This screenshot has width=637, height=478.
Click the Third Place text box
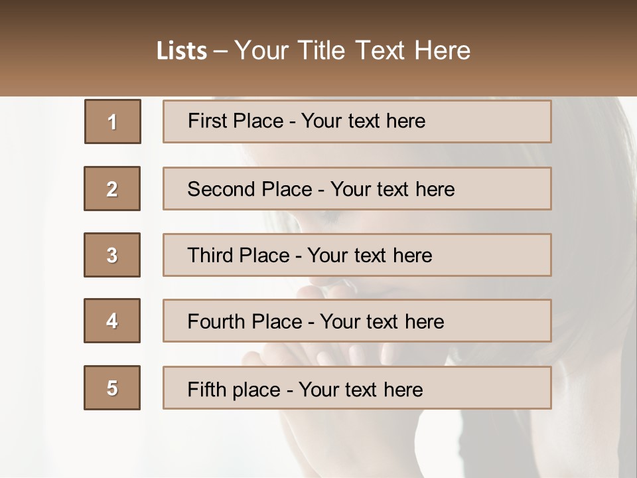click(x=357, y=255)
